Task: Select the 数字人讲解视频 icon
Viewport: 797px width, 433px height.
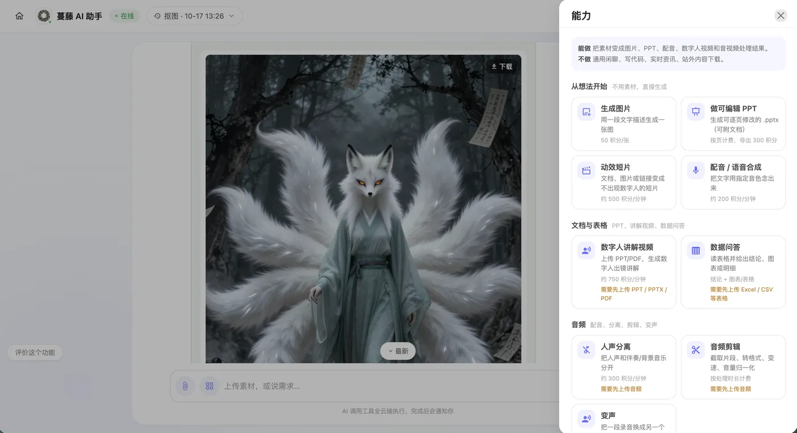Action: pos(586,251)
